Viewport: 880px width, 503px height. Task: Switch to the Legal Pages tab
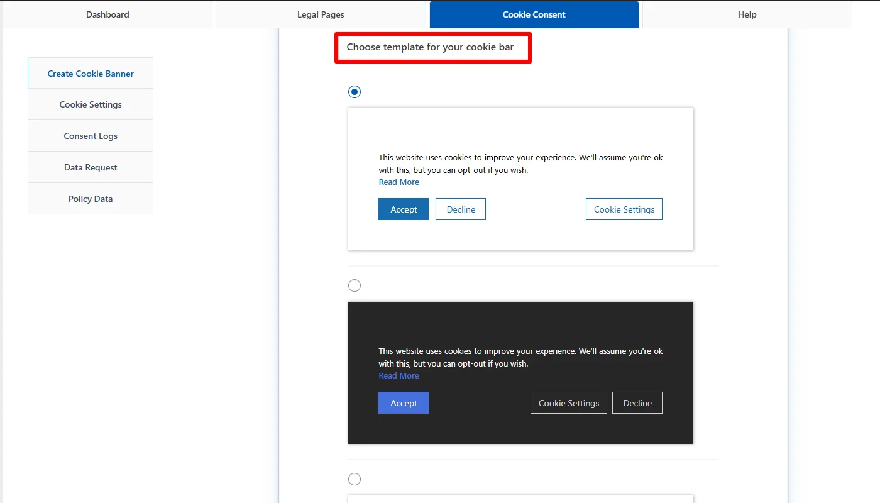pos(321,14)
